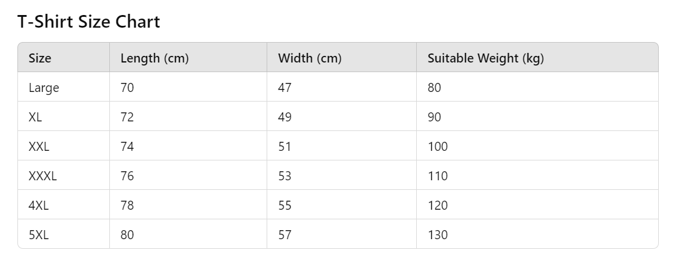Click the XXXL size cell
The image size is (678, 265).
64,175
